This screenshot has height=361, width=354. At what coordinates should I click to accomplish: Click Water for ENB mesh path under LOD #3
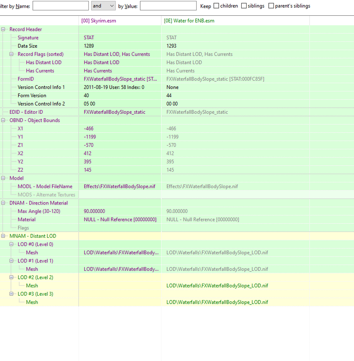pos(217,302)
